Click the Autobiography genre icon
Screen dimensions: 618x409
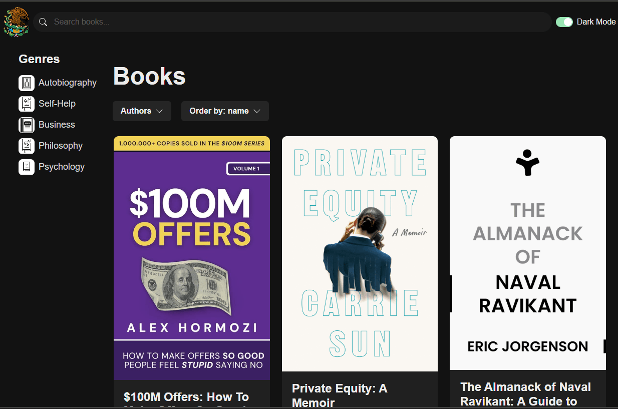click(27, 83)
